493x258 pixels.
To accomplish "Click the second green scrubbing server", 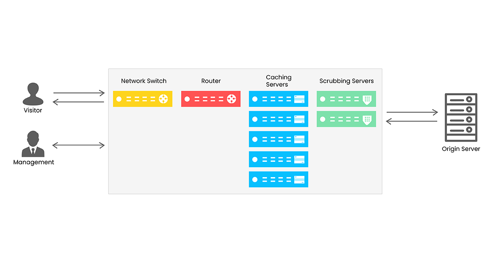I will (346, 119).
